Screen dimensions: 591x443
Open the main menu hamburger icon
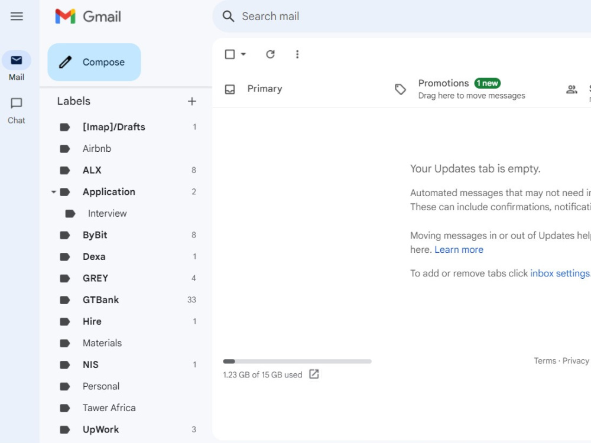point(17,16)
